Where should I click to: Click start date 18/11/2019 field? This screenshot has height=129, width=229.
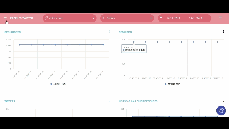click(173, 18)
